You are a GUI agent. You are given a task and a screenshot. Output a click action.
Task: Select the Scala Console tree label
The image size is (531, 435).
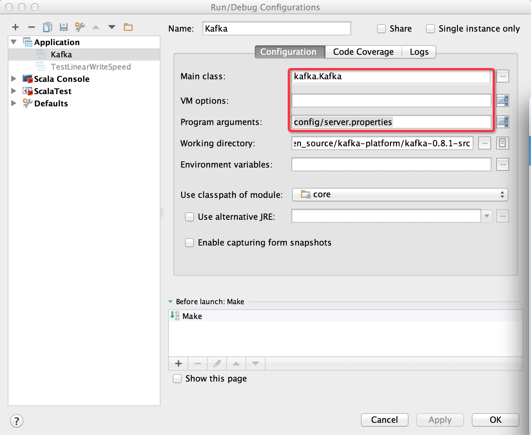coord(62,79)
